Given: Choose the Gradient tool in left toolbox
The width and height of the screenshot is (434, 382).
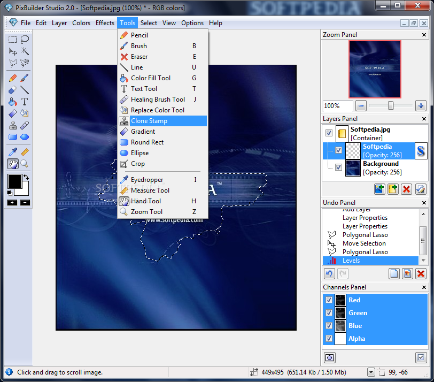Looking at the screenshot, I should click(x=12, y=113).
